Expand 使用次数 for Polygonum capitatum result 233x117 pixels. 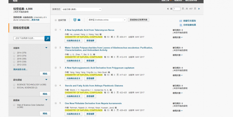[178, 75]
